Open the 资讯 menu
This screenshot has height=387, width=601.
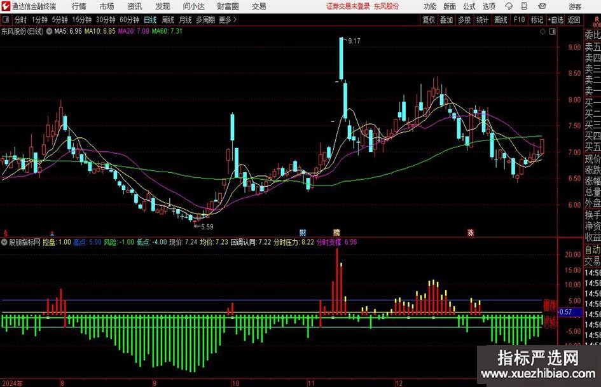[135, 6]
